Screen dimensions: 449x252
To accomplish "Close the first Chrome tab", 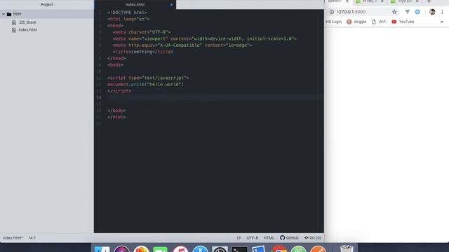I will 347,1.
